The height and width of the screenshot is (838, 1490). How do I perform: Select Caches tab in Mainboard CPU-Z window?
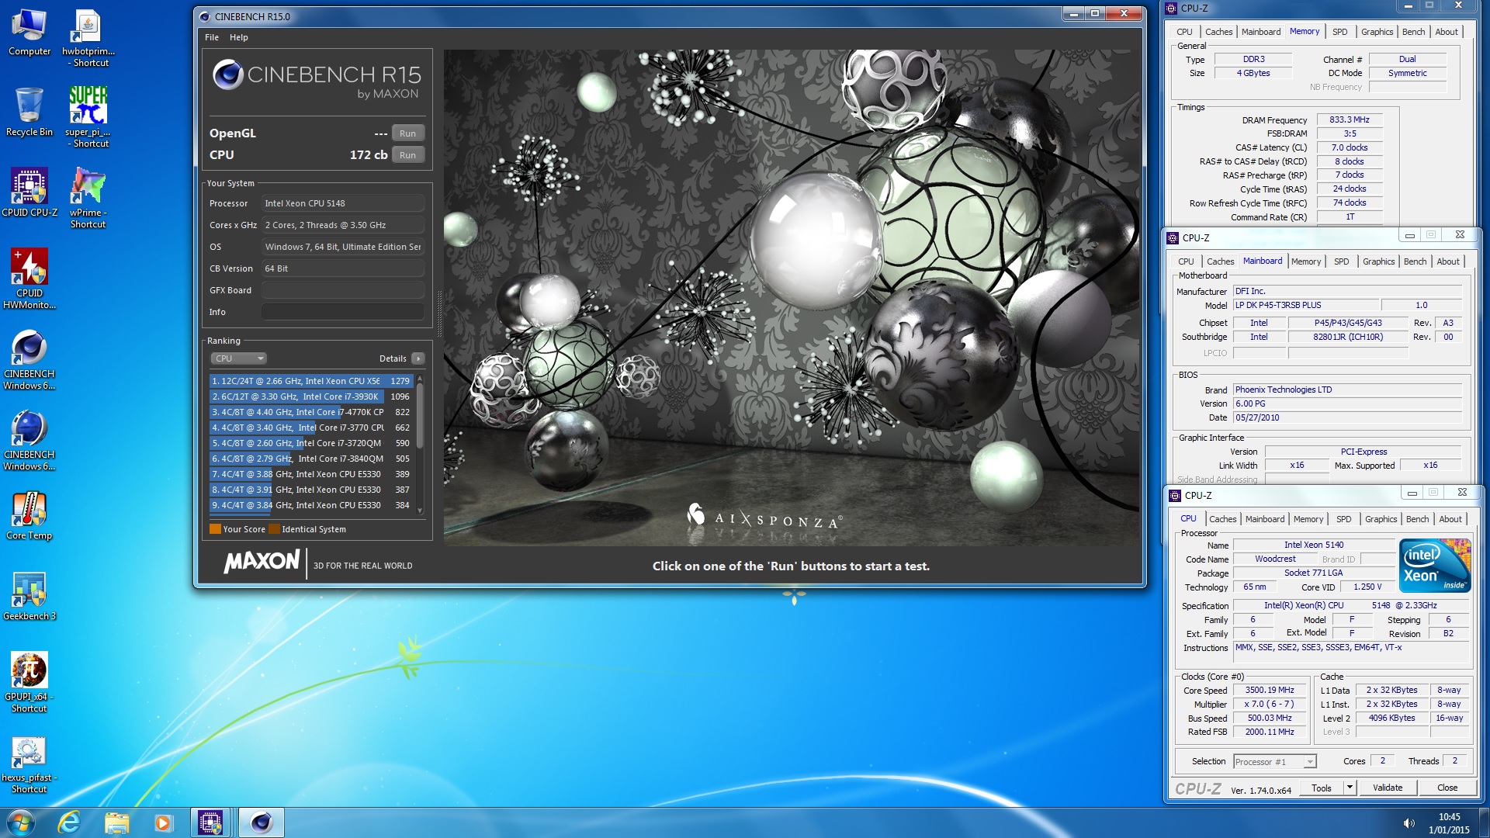click(x=1220, y=261)
